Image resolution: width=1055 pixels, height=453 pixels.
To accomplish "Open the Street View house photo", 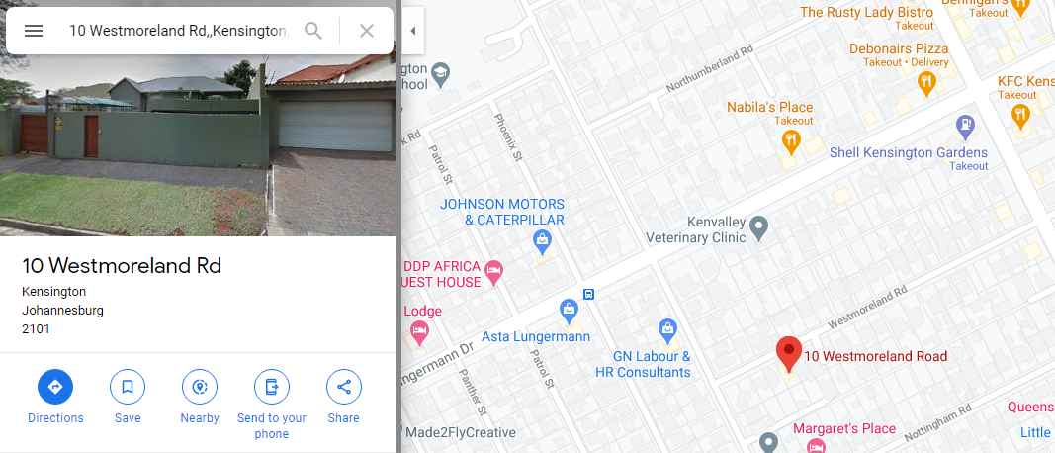I will click(198, 144).
